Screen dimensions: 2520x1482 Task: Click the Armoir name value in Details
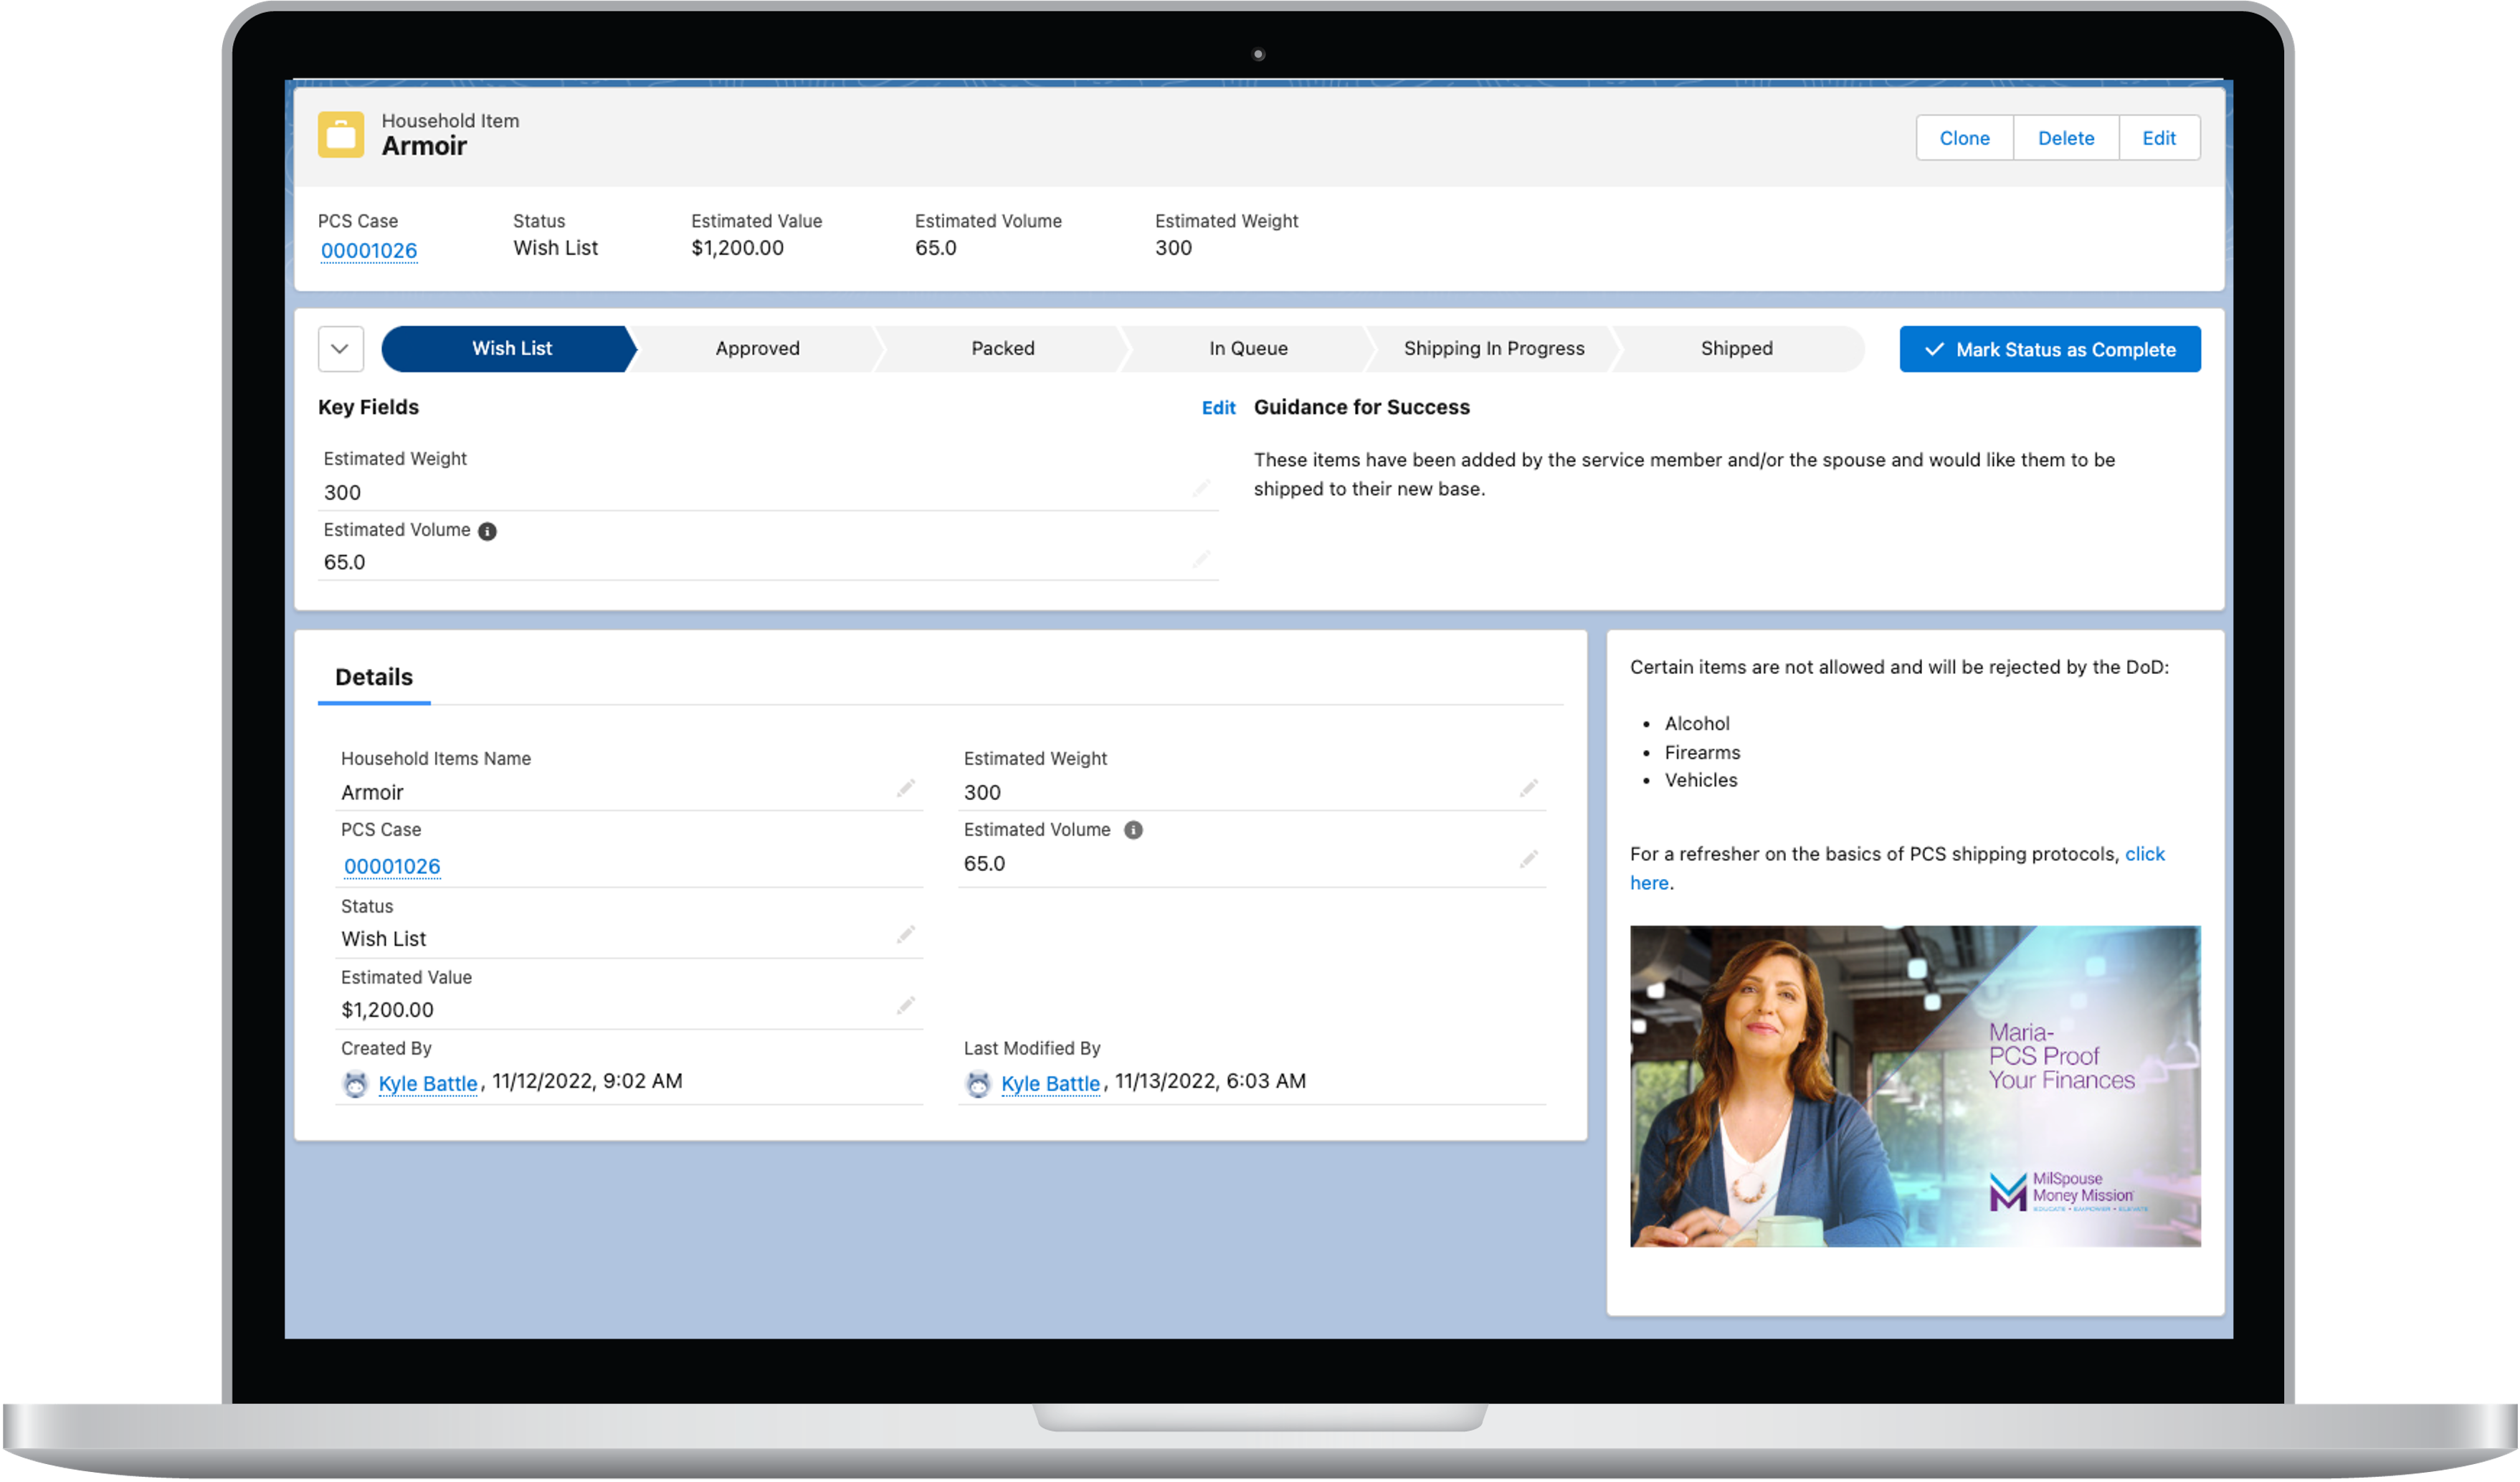[x=372, y=793]
